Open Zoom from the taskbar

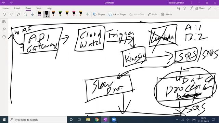[114, 120]
